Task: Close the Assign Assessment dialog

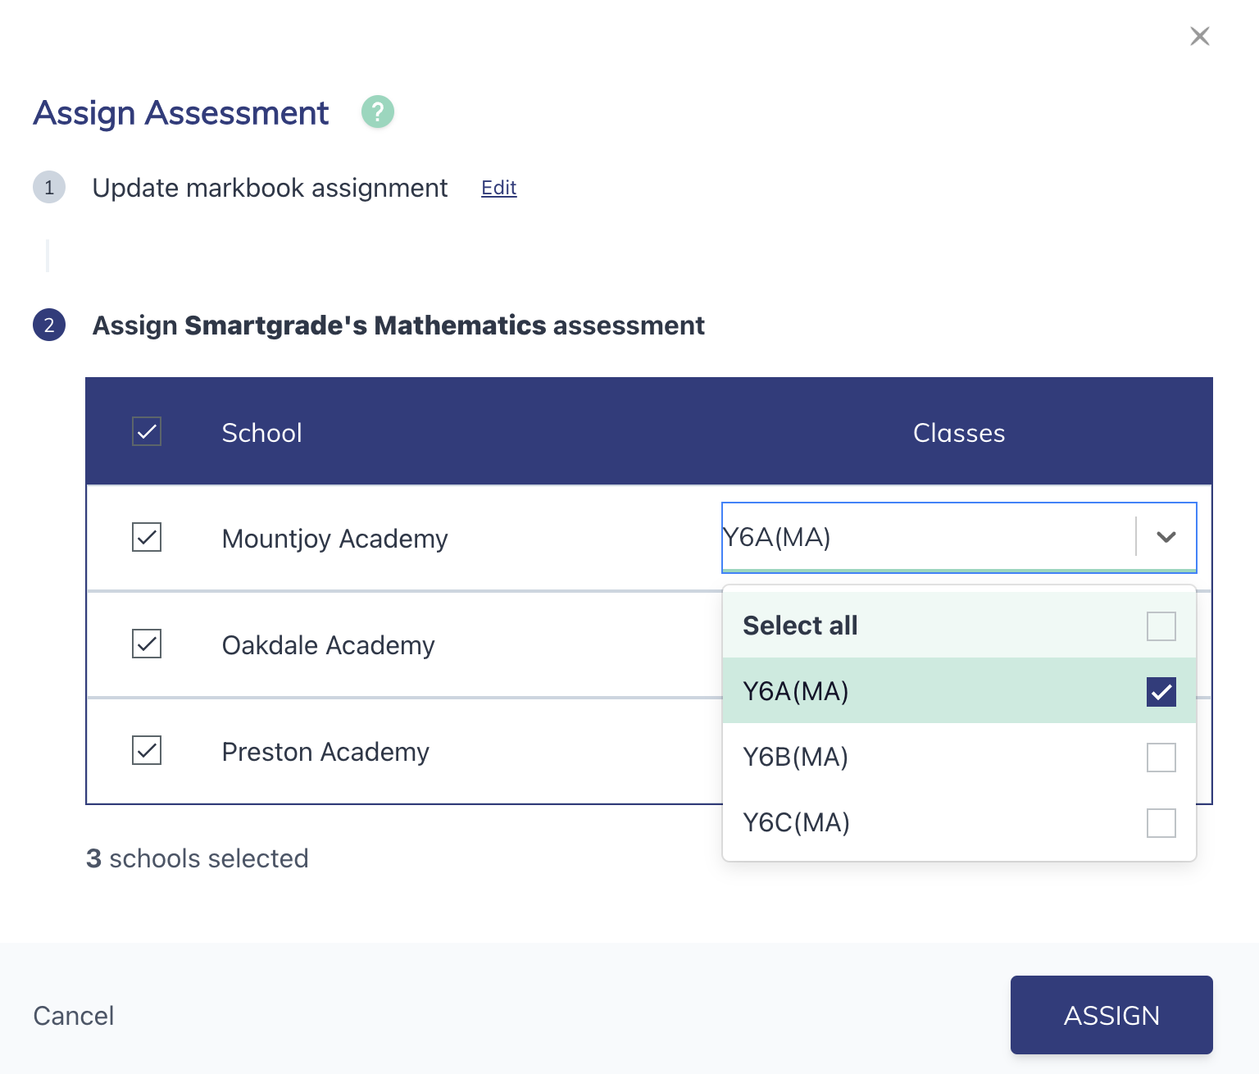Action: tap(1200, 36)
